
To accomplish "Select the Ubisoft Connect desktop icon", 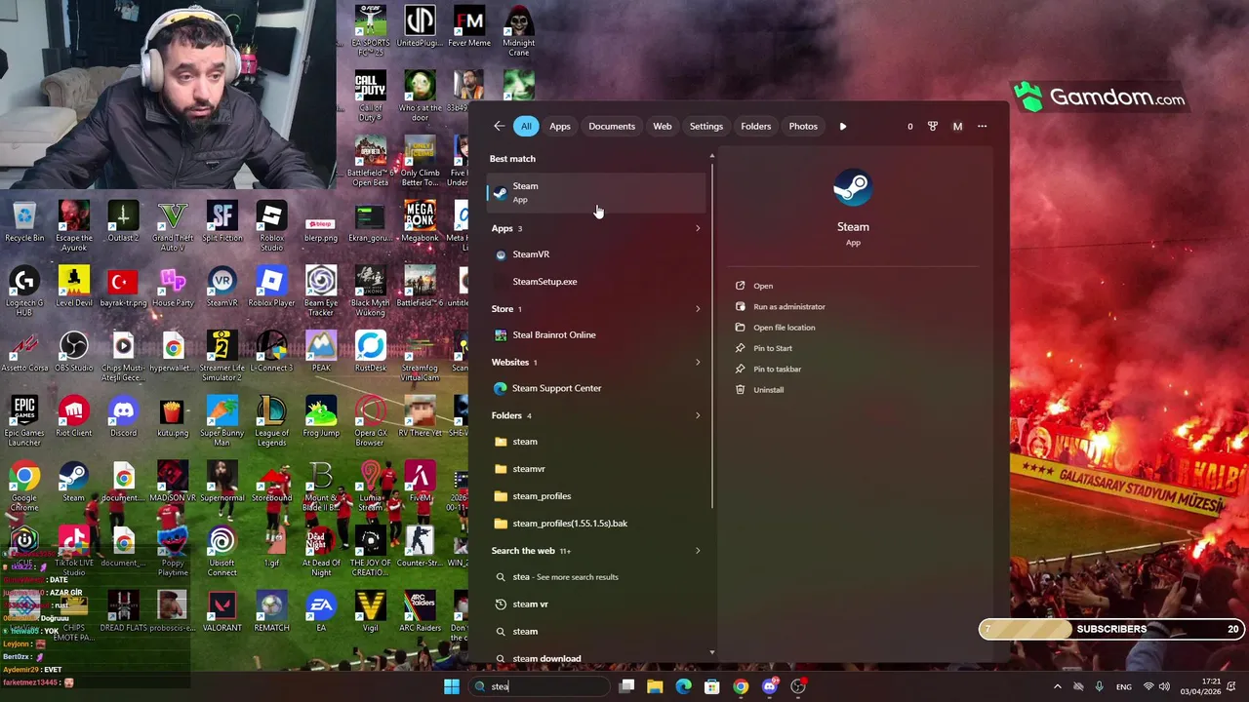I will [222, 552].
